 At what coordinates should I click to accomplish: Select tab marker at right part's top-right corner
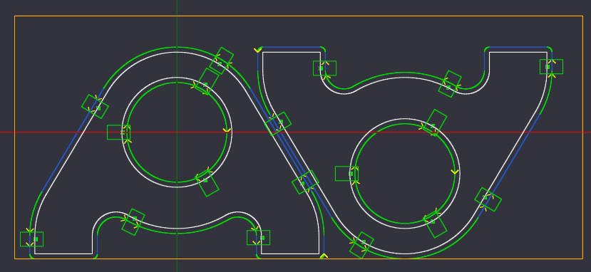[x=551, y=67]
